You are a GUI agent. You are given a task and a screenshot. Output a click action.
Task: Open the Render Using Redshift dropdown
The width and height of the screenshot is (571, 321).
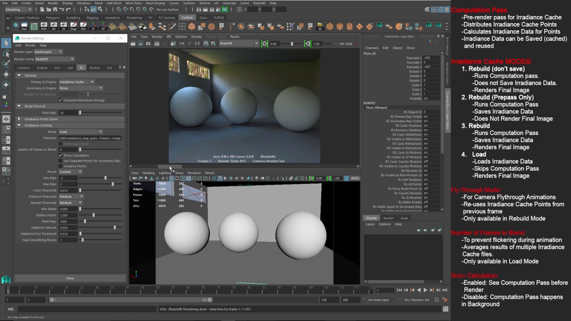[x=54, y=59]
